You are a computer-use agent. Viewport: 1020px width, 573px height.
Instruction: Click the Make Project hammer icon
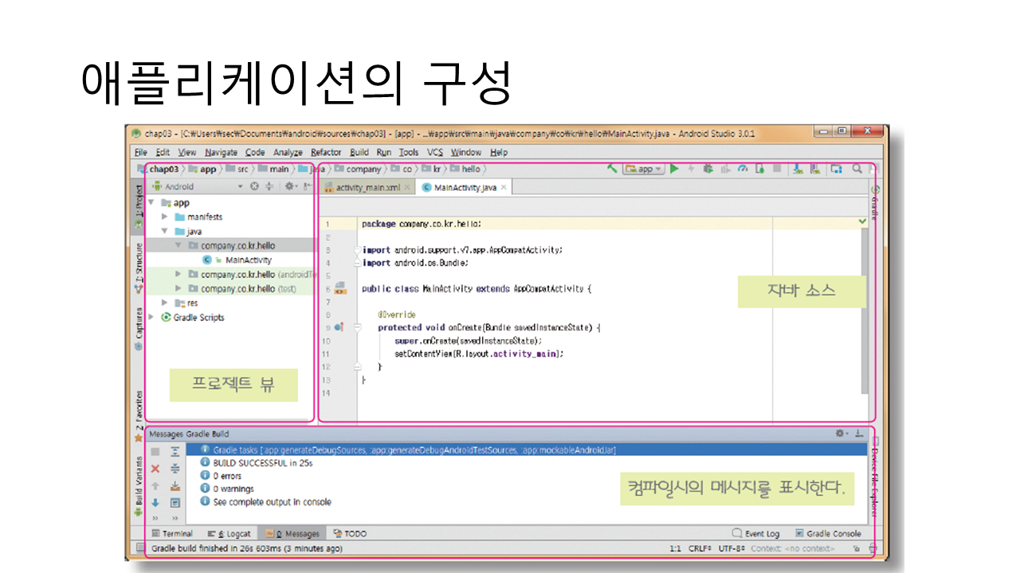[x=612, y=169]
